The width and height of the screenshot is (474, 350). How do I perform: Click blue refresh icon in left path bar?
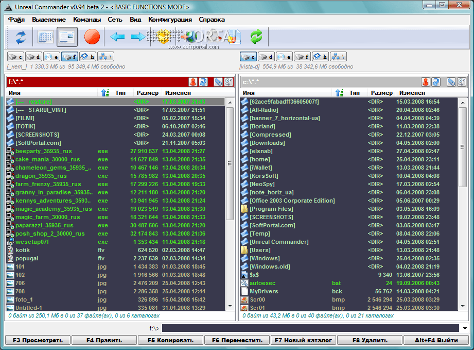point(203,82)
